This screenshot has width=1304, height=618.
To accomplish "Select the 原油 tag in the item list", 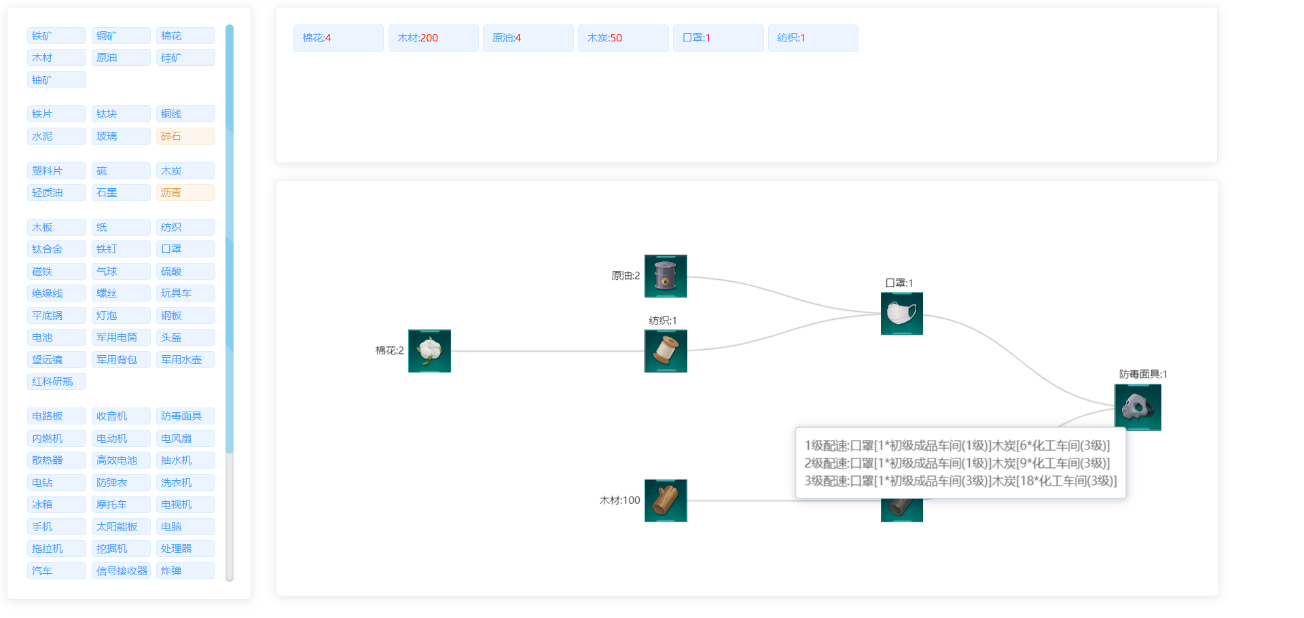I will 121,58.
